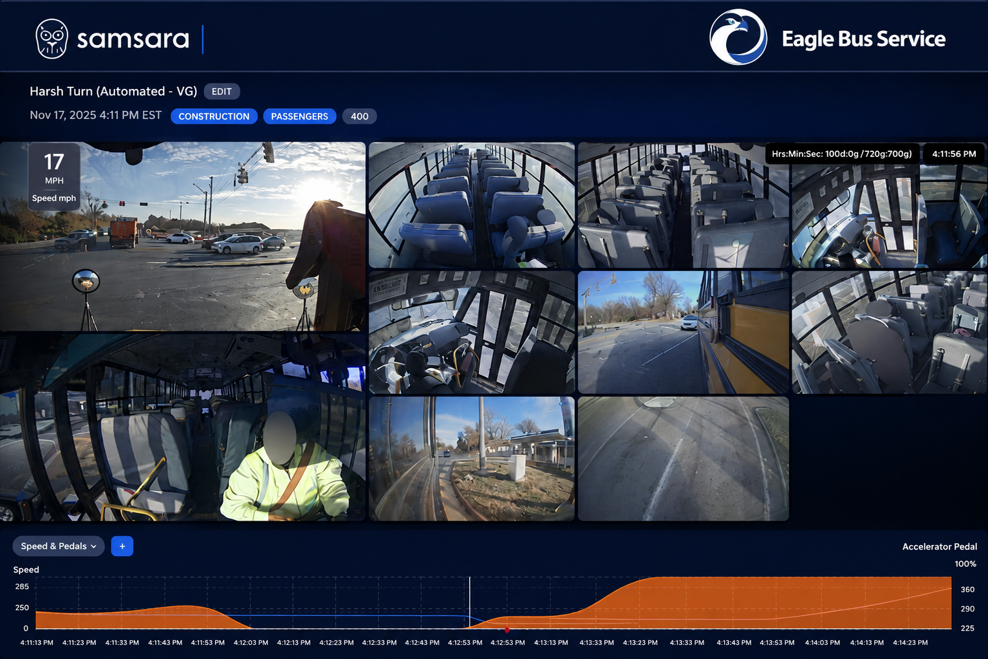
Task: Click the samsara wordmark text
Action: 133,39
